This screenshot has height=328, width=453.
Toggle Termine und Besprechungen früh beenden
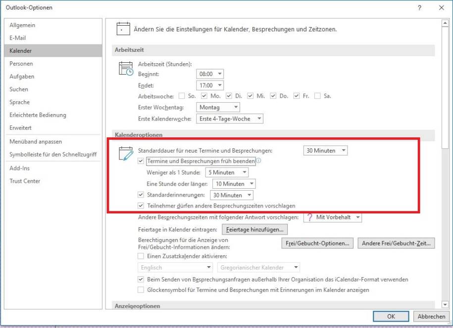tap(141, 161)
